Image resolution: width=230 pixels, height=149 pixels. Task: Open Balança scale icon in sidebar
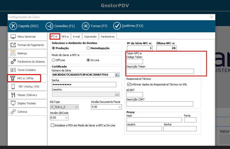point(13,54)
